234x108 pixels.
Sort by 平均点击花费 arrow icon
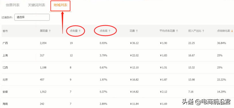tap(177, 31)
